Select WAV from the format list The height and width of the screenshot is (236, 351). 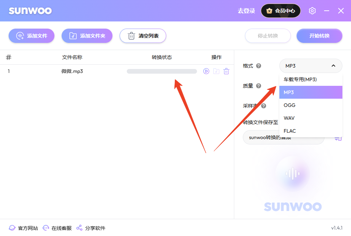coord(289,118)
